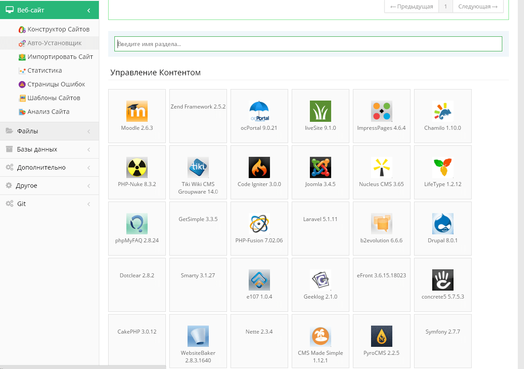Select Статистика from the sidebar menu
The width and height of the screenshot is (524, 369).
(44, 70)
